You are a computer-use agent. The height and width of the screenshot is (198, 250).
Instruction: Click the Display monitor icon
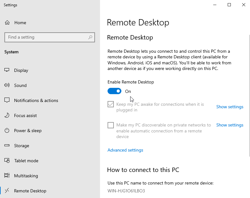(7, 70)
